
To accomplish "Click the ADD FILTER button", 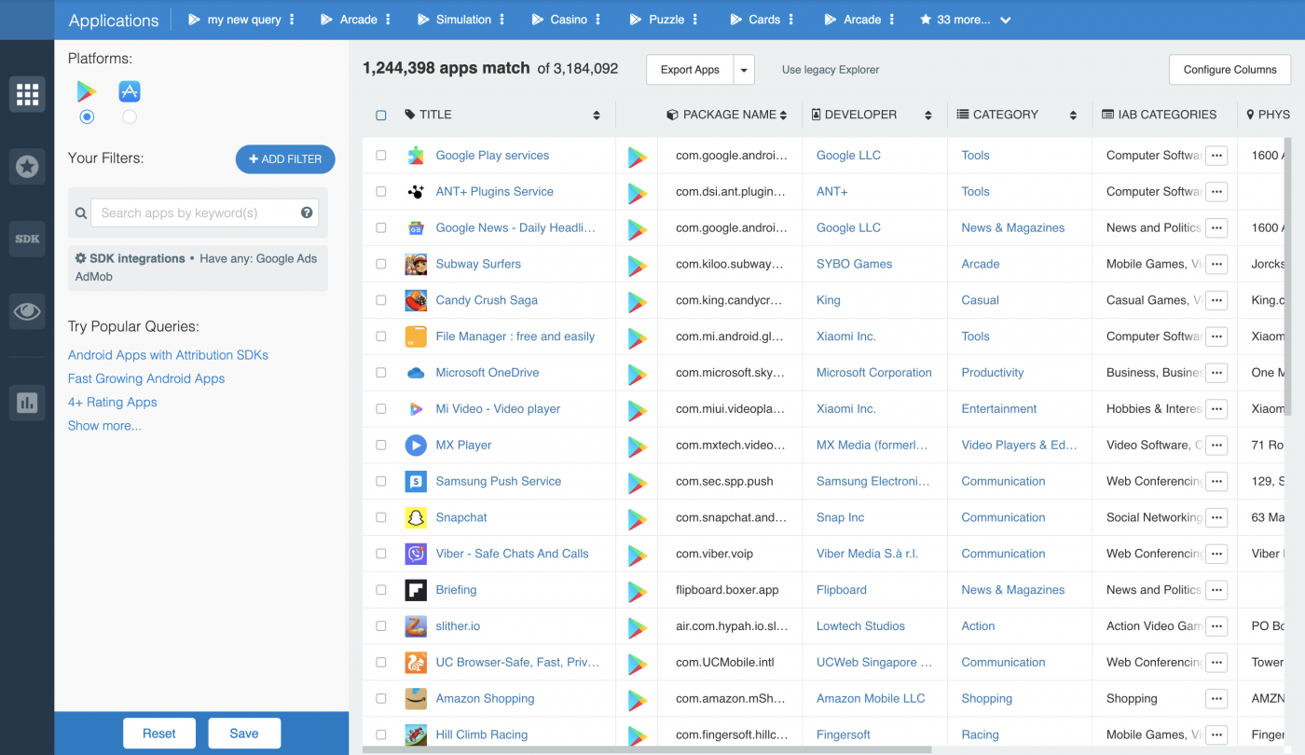I will point(285,159).
